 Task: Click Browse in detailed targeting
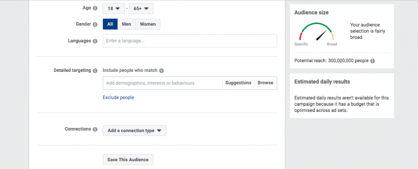point(265,83)
